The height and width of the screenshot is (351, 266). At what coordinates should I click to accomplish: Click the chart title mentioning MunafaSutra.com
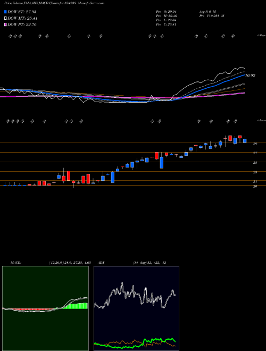(x=54, y=3)
